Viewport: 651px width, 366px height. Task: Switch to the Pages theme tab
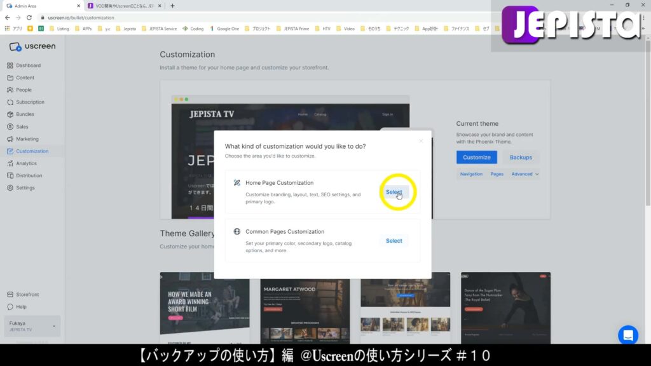click(497, 173)
